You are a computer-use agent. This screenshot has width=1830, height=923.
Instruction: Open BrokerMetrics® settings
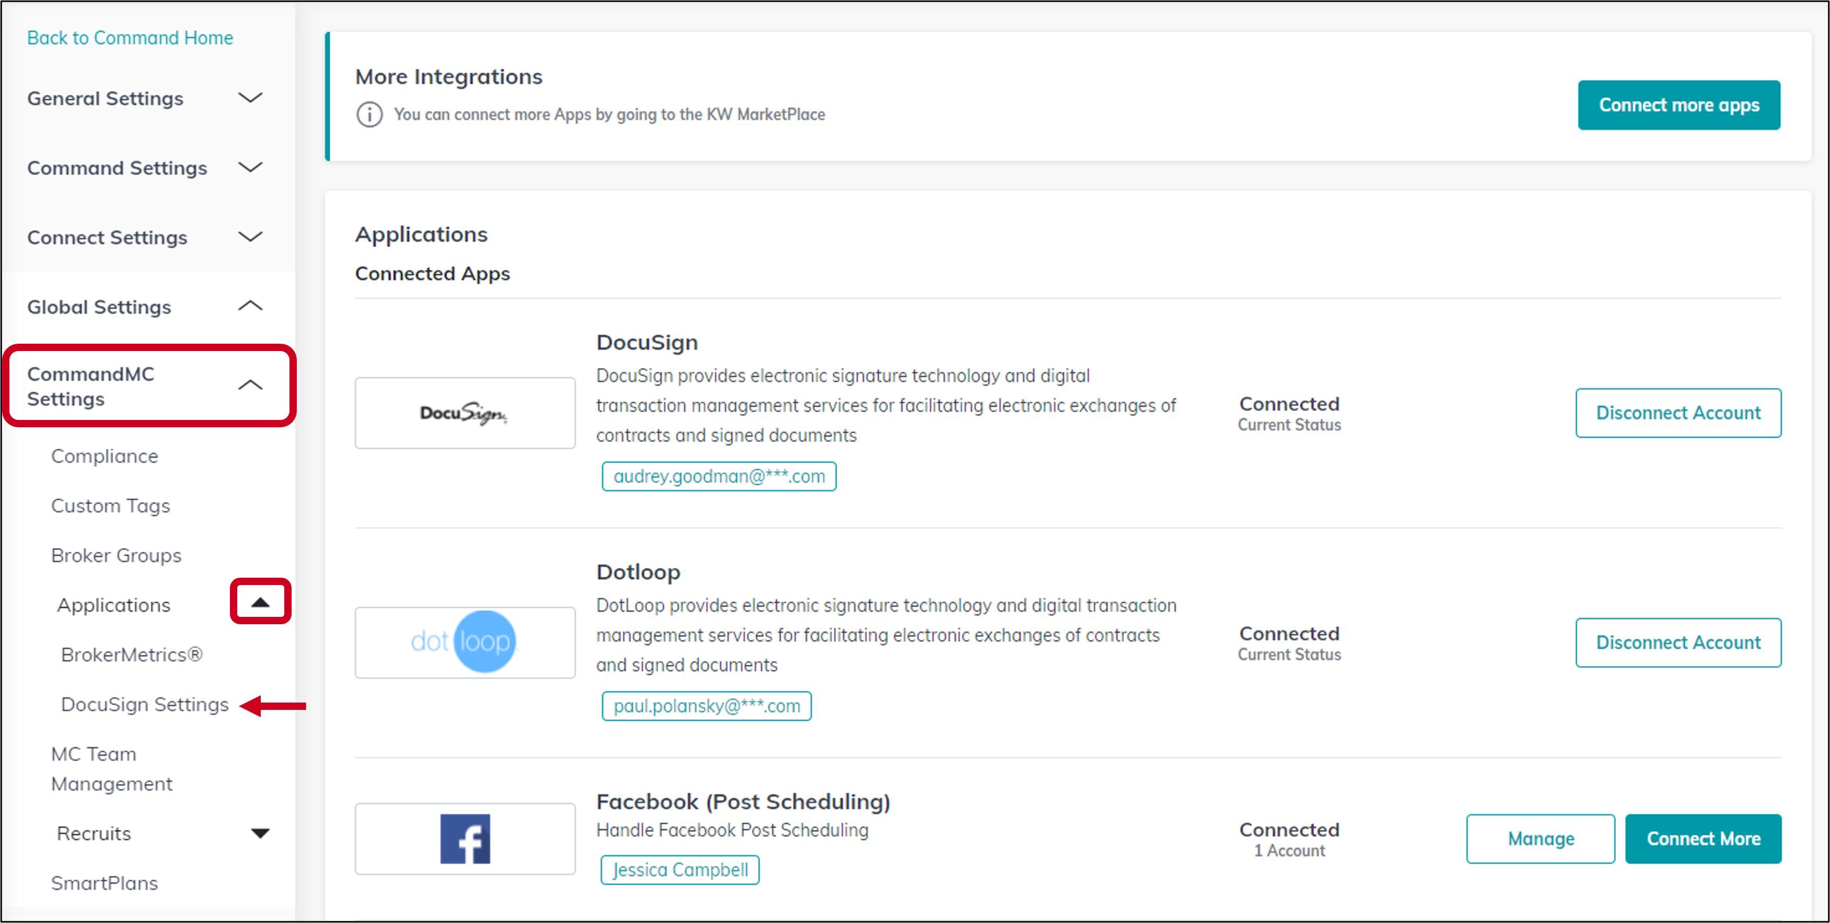coord(132,654)
